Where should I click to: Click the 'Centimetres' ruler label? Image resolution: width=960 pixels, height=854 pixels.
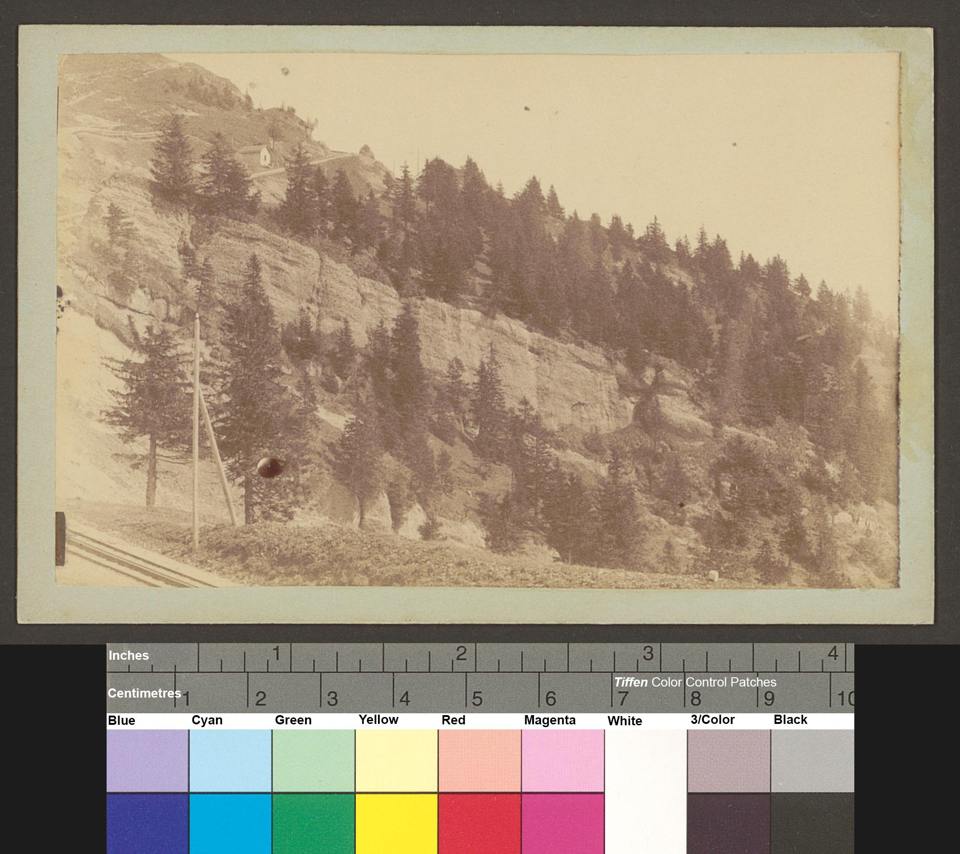point(144,693)
